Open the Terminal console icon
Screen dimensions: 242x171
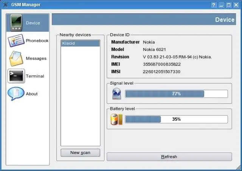coord(16,76)
